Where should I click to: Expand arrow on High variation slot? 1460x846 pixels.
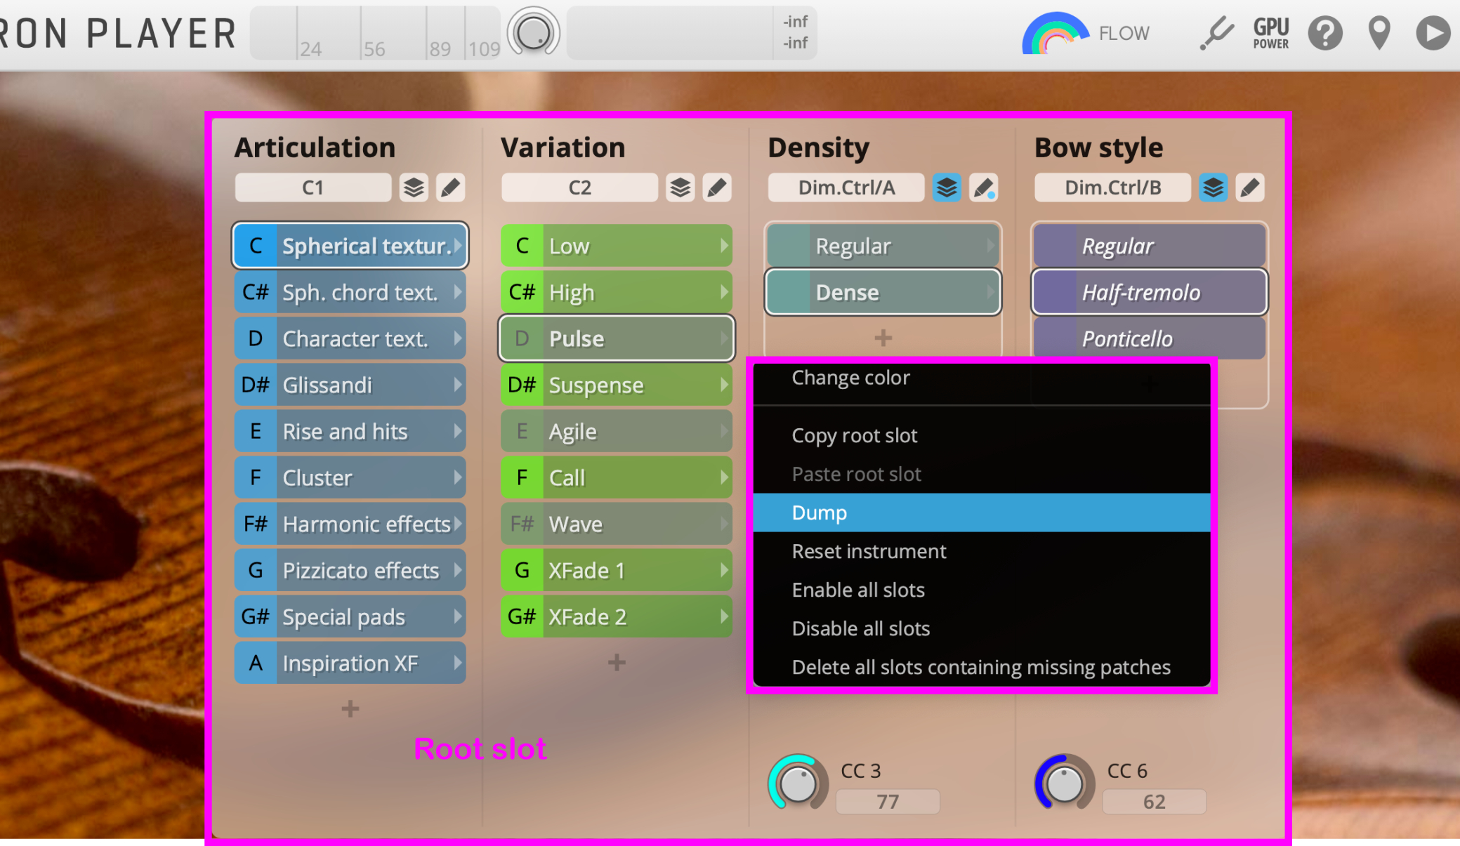[723, 292]
